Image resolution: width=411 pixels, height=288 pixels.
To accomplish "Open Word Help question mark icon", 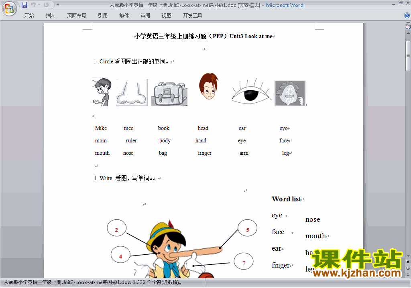I will click(407, 16).
